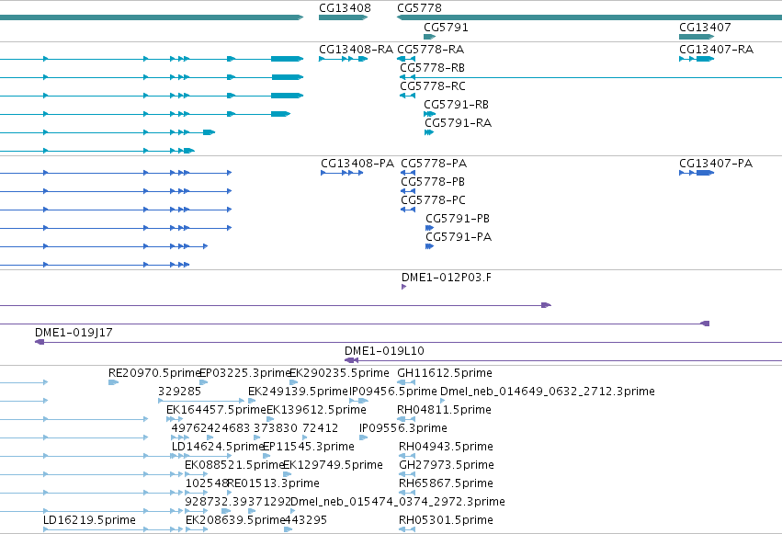The width and height of the screenshot is (782, 534).
Task: Open Dmel_neb_015474_0374_2972.3prime label
Action: (x=398, y=502)
